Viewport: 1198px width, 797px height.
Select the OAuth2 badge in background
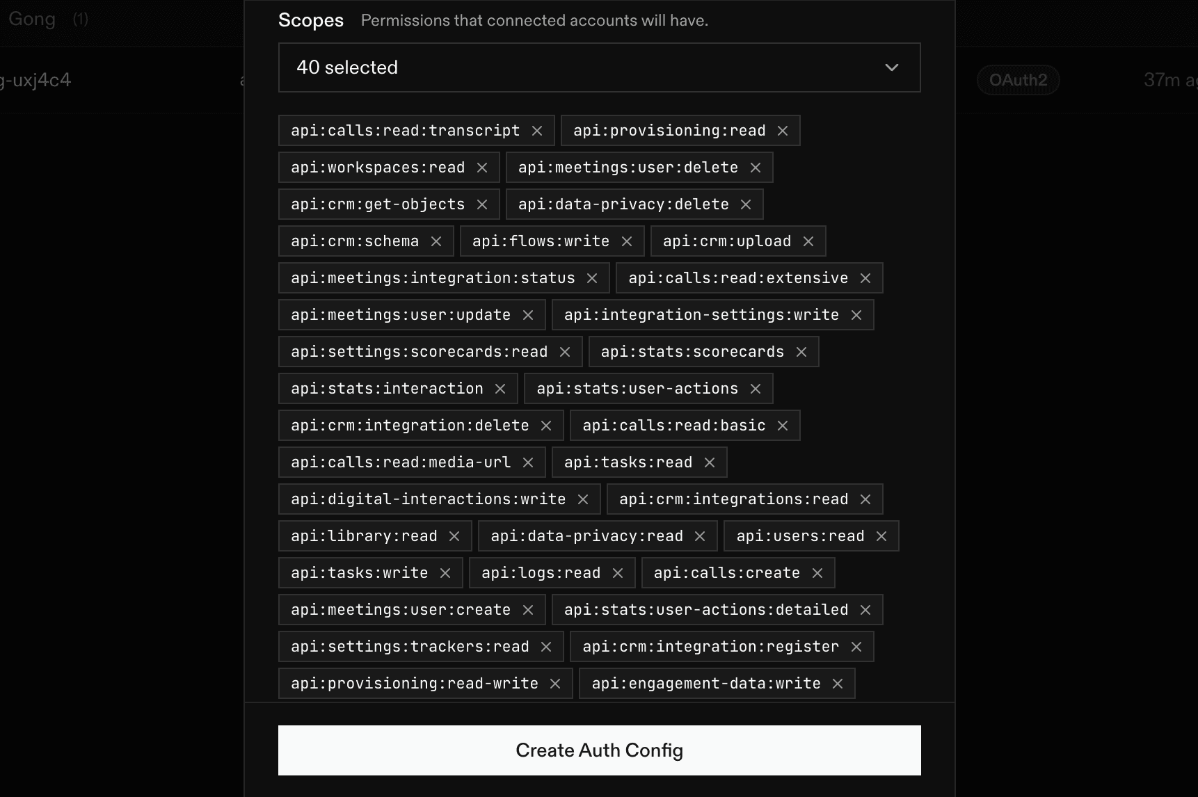[x=1018, y=80]
